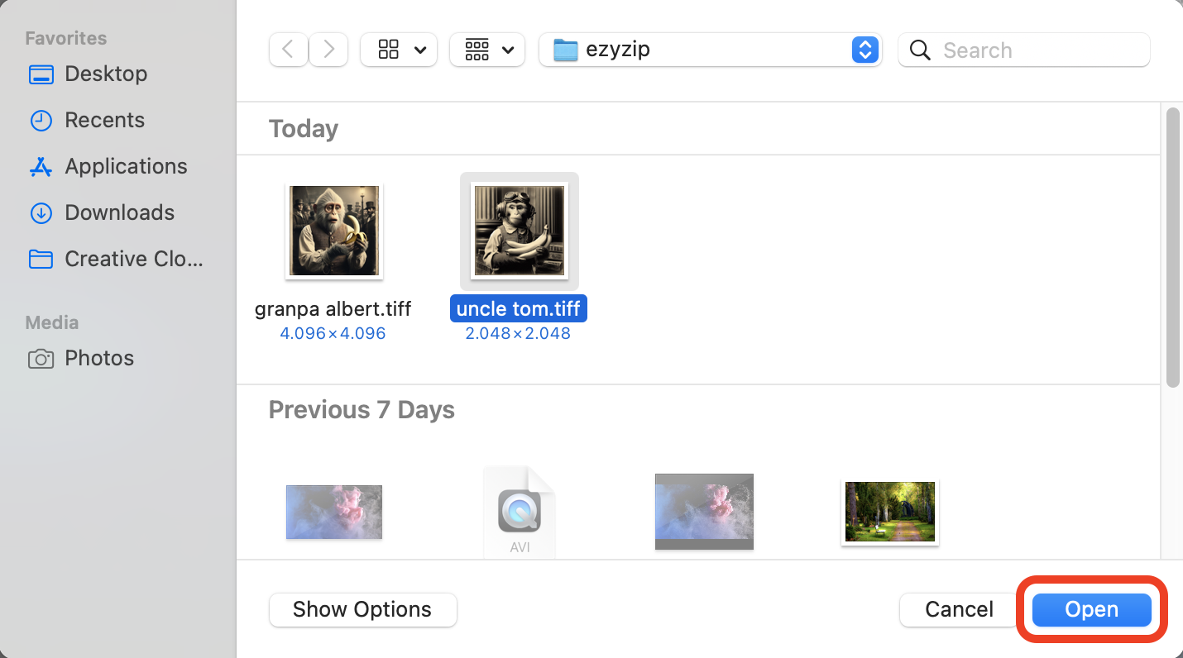1183x658 pixels.
Task: Open the Applications sidebar shortcut
Action: click(x=125, y=166)
